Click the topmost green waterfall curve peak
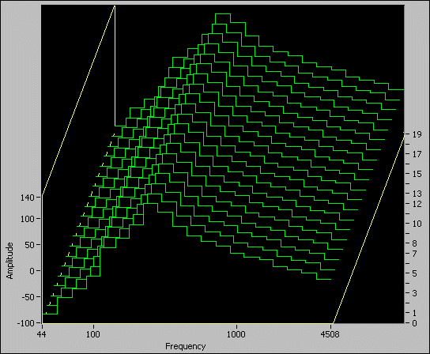This screenshot has height=354, width=430. (223, 13)
